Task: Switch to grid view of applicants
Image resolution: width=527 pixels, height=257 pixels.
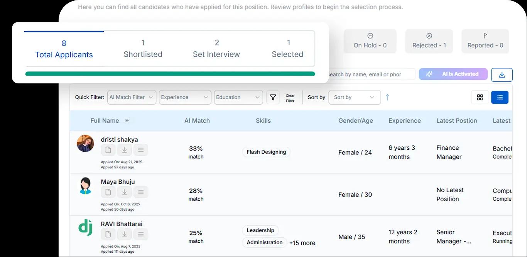Action: point(480,97)
